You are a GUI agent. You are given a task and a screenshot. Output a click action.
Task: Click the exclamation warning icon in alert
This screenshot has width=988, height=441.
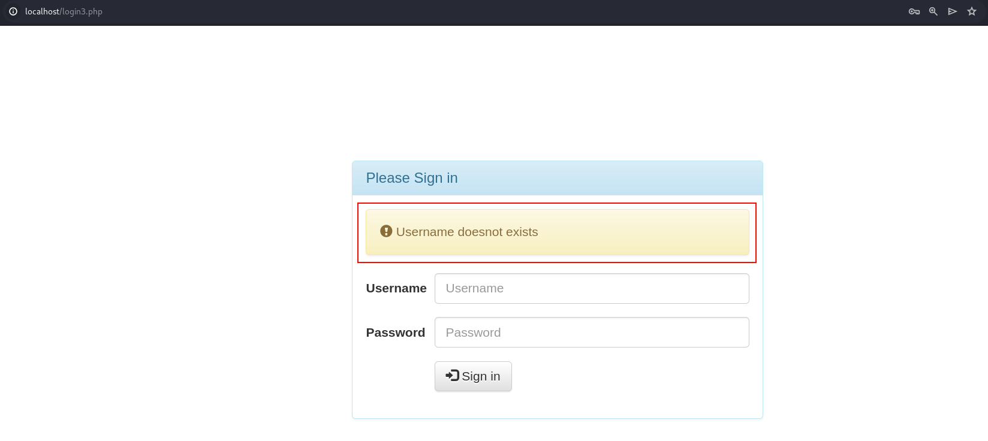tap(386, 231)
